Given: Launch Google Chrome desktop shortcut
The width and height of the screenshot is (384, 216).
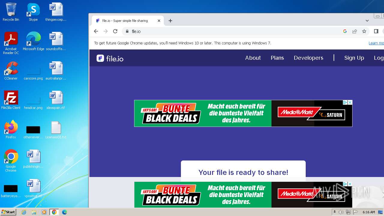Looking at the screenshot, I should (11, 160).
